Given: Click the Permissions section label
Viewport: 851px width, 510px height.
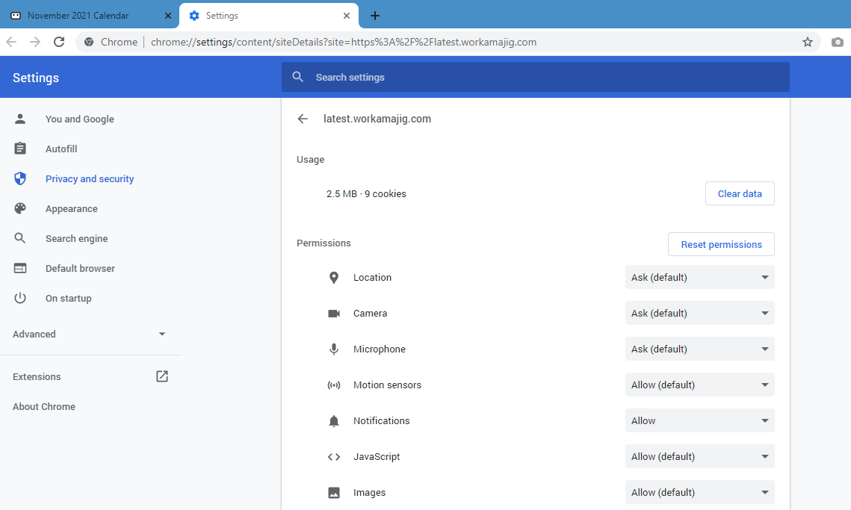Looking at the screenshot, I should tap(324, 243).
